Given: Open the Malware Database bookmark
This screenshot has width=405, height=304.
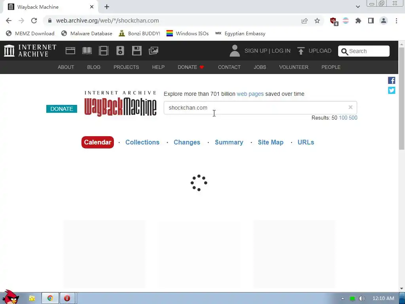Looking at the screenshot, I should [x=87, y=33].
